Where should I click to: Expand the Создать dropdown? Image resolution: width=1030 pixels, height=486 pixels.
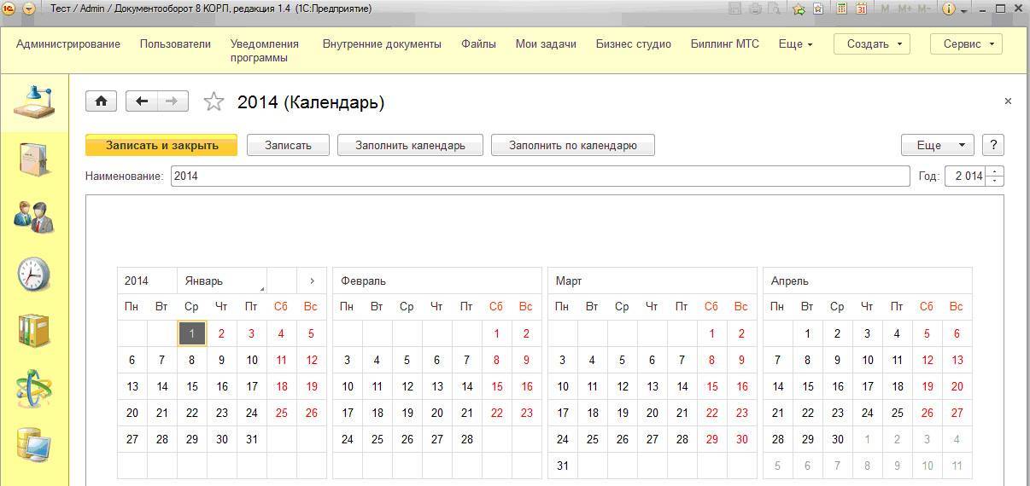871,44
